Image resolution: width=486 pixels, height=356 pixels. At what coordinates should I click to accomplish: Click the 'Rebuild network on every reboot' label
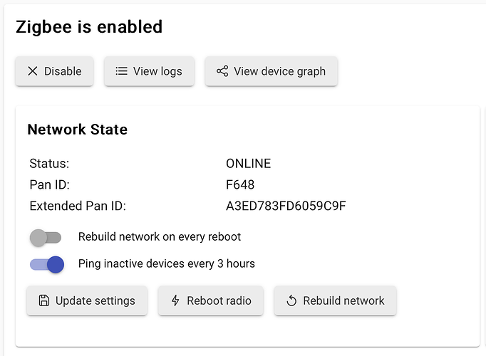coord(160,237)
